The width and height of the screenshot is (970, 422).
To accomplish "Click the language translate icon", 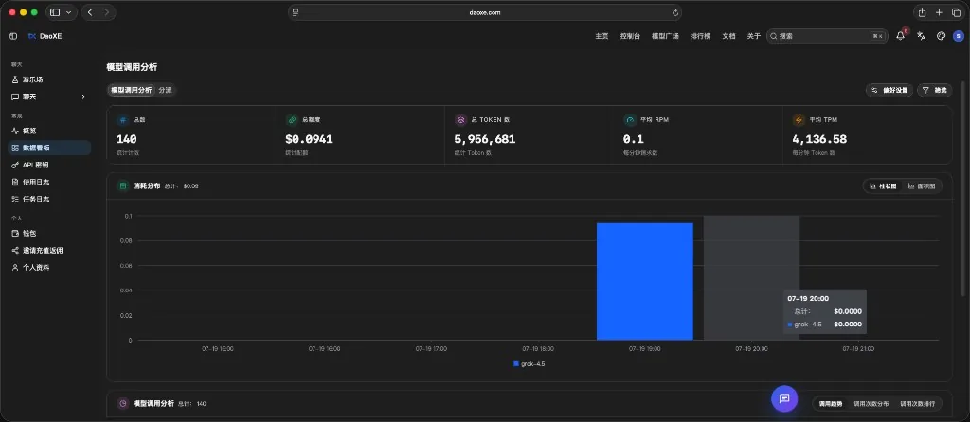I will coord(921,37).
